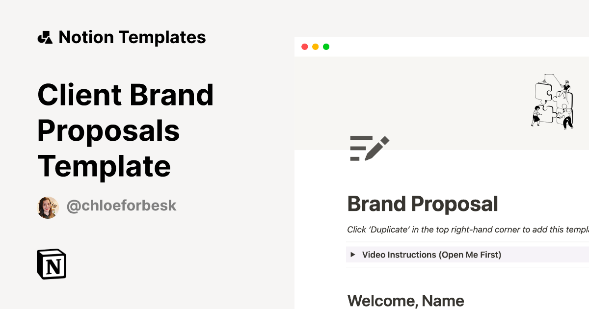Click the black Notion 'N' logo
The image size is (589, 309).
click(x=51, y=264)
